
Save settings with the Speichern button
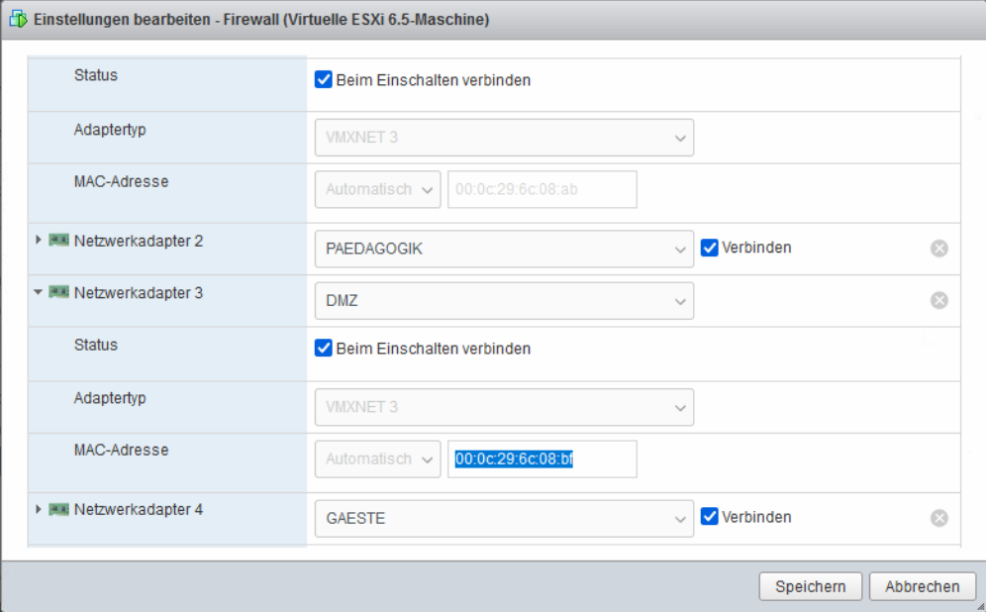coord(811,586)
